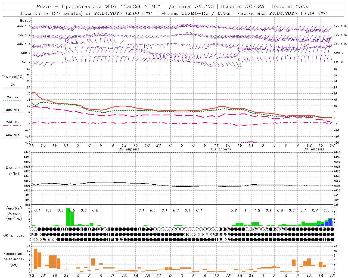348x278 pixels.
Task: Select the "Широта: 58.023" latitude value
Action: click(x=243, y=7)
